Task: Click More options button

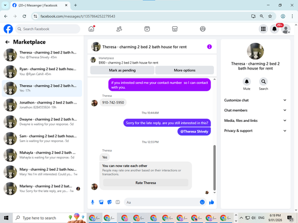Action: (x=185, y=70)
